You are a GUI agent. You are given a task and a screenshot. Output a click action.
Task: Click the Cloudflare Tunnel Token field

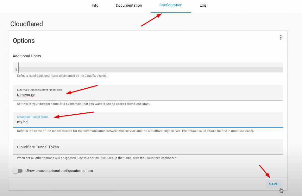click(148, 147)
